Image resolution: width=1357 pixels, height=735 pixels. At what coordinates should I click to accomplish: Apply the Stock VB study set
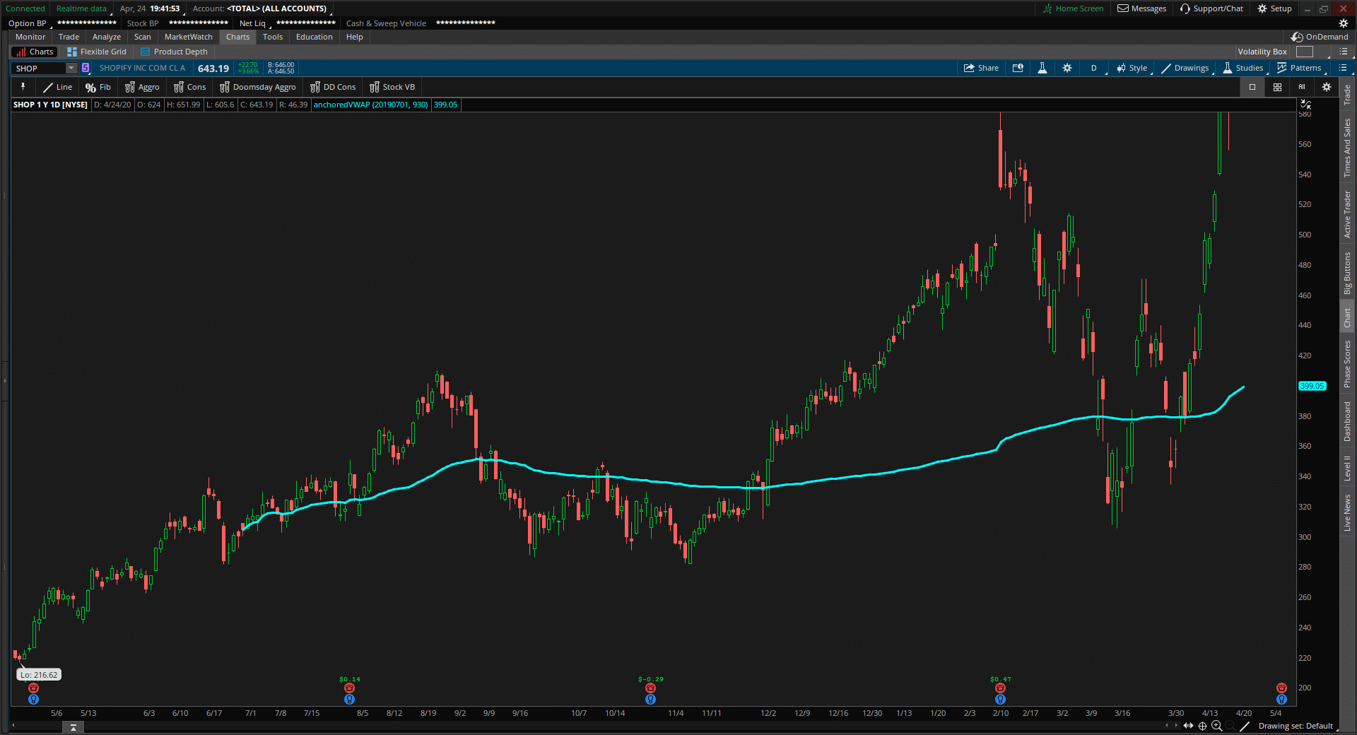[x=392, y=87]
